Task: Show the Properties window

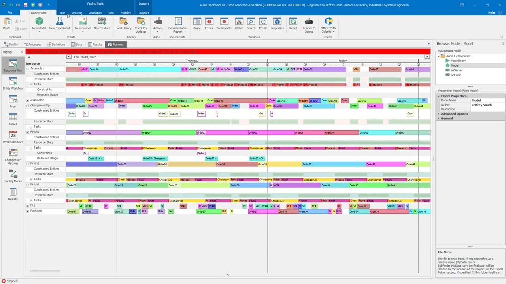Action: 277,24
